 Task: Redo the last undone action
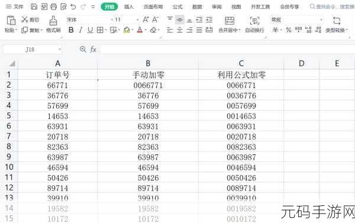(x=83, y=7)
